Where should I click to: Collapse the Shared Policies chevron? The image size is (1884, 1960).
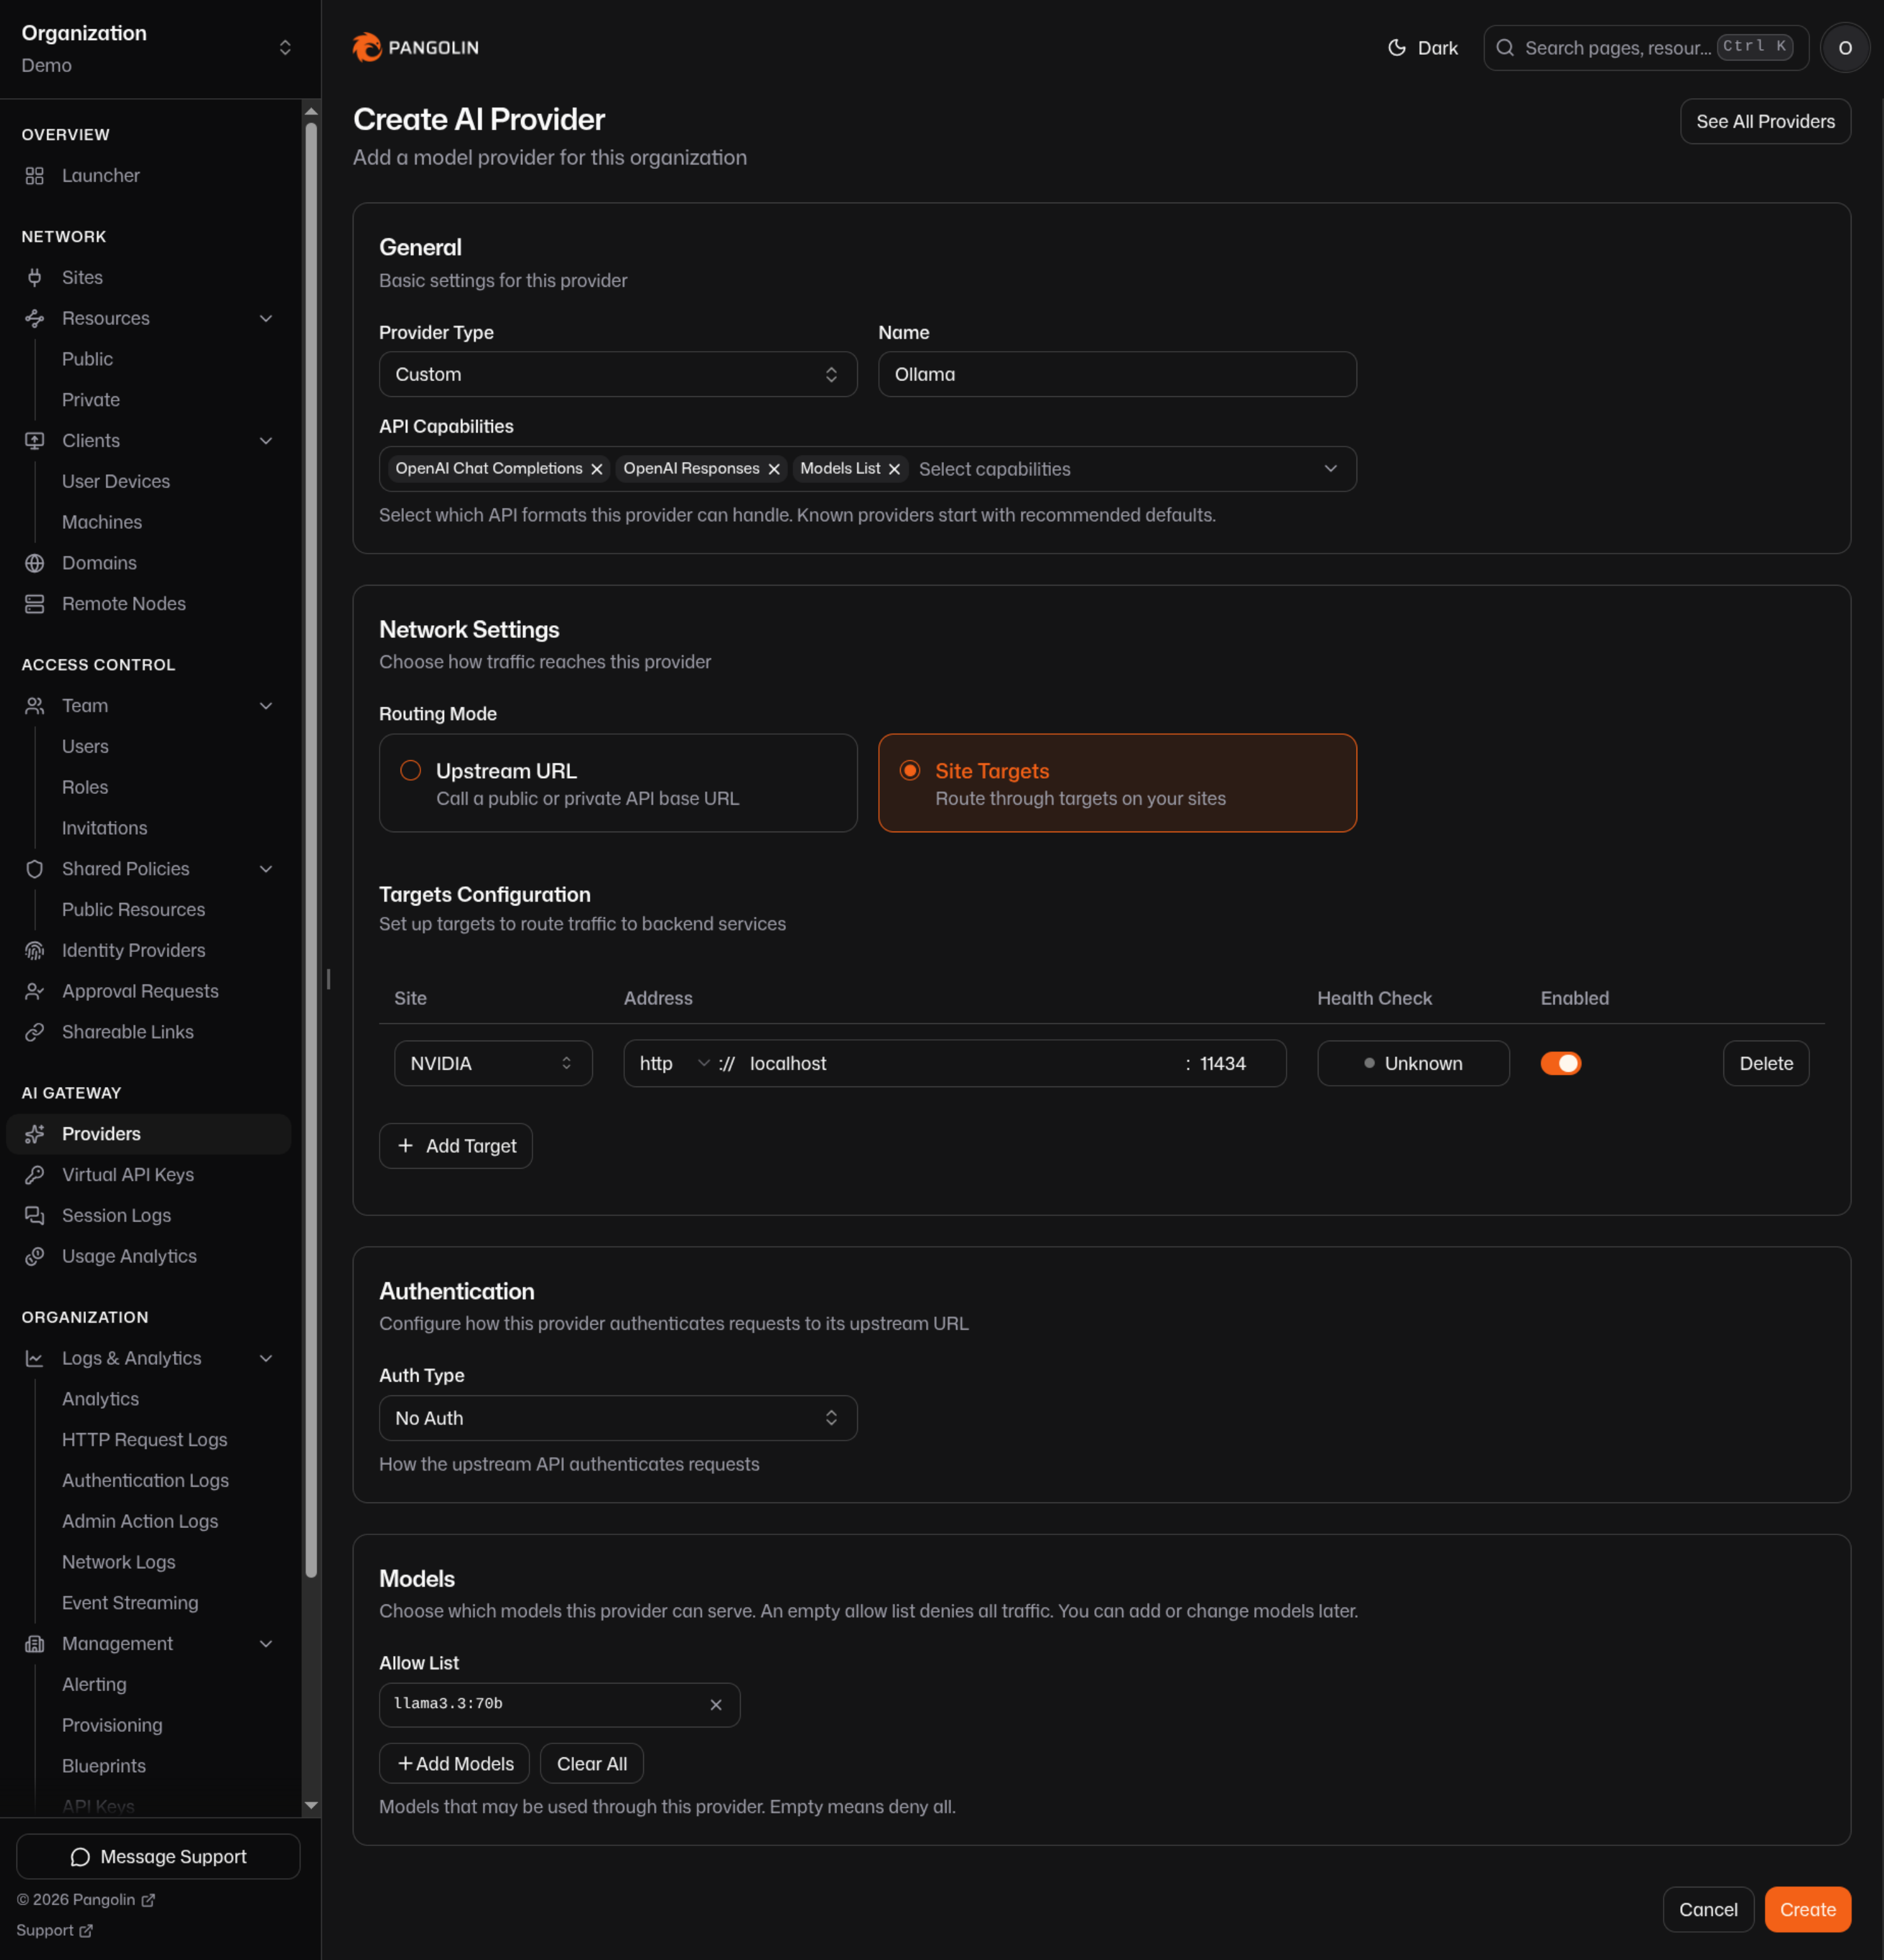point(266,869)
